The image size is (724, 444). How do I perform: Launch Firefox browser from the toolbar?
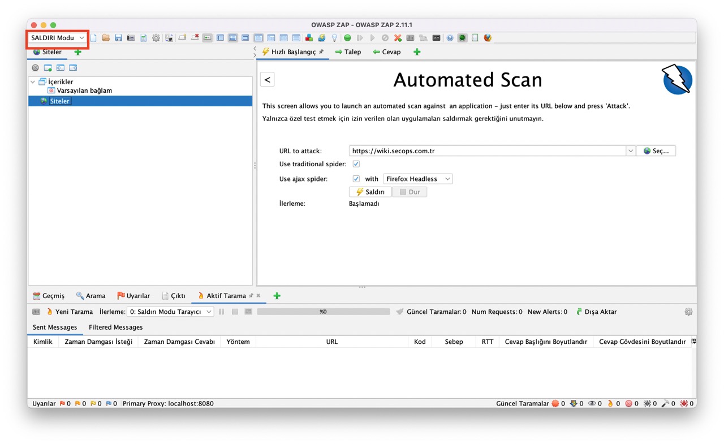(488, 38)
